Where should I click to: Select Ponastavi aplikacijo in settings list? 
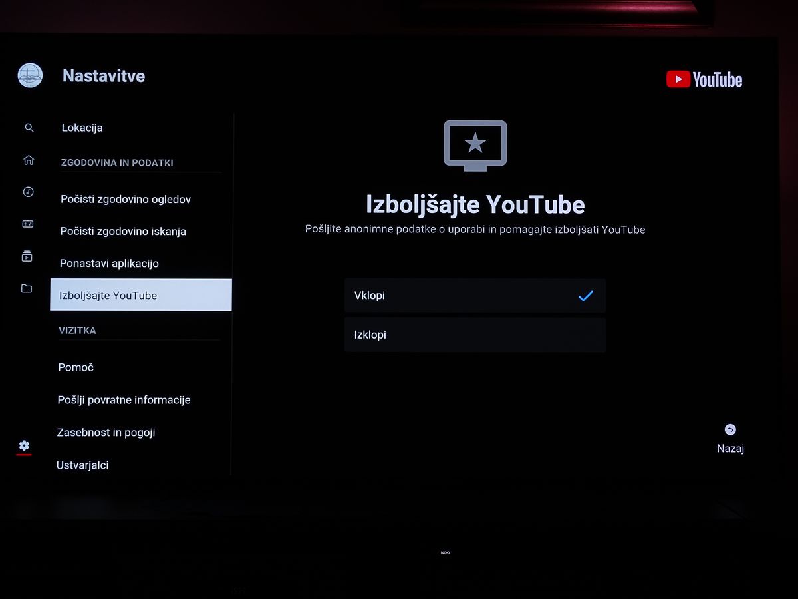click(109, 264)
